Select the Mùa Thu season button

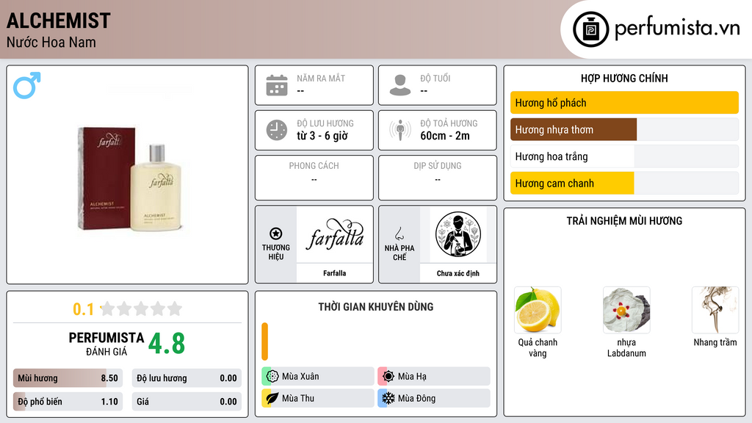tap(318, 398)
